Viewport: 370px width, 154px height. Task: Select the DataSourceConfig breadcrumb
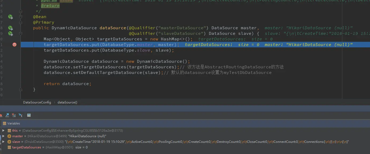click(x=37, y=102)
